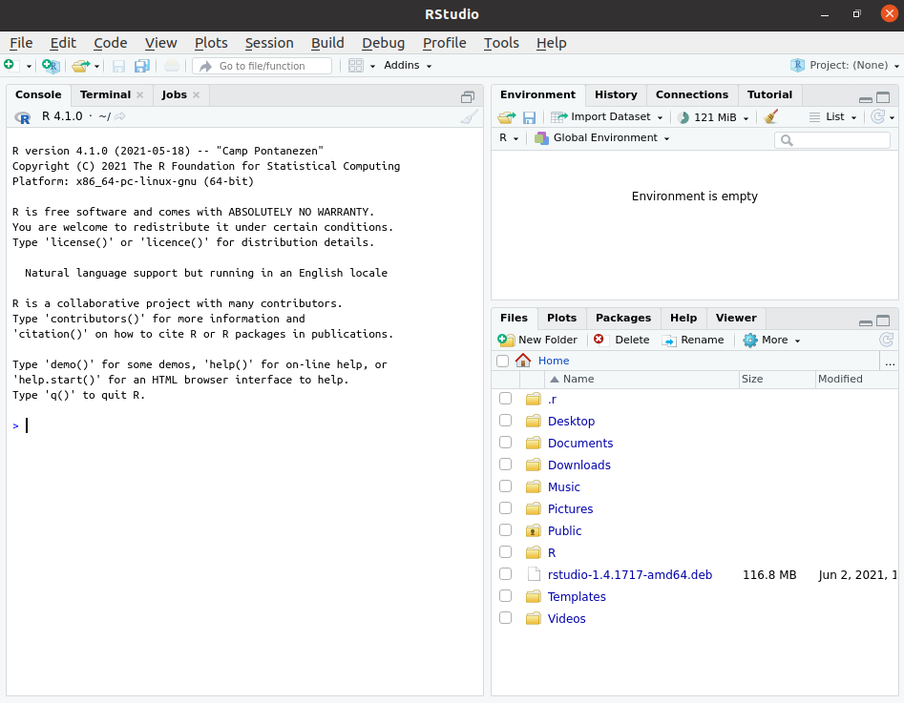The width and height of the screenshot is (904, 703).
Task: Click the New Folder button
Action: point(538,340)
